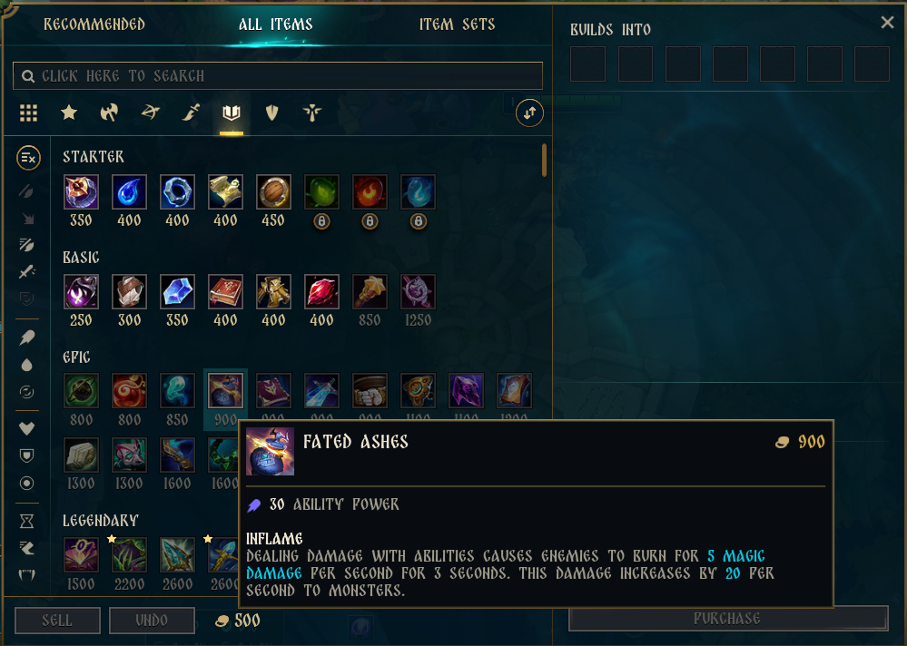Screen dimensions: 907x646
Task: Select the star favorites filter icon
Action: click(x=69, y=113)
